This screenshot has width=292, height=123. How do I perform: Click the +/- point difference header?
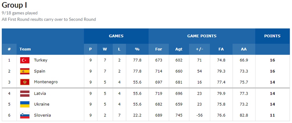(199, 49)
